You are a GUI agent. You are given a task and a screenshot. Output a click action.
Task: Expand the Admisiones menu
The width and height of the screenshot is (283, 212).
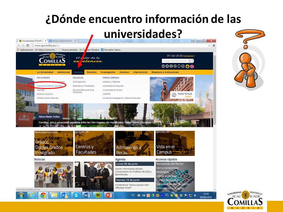pyautogui.click(x=64, y=72)
